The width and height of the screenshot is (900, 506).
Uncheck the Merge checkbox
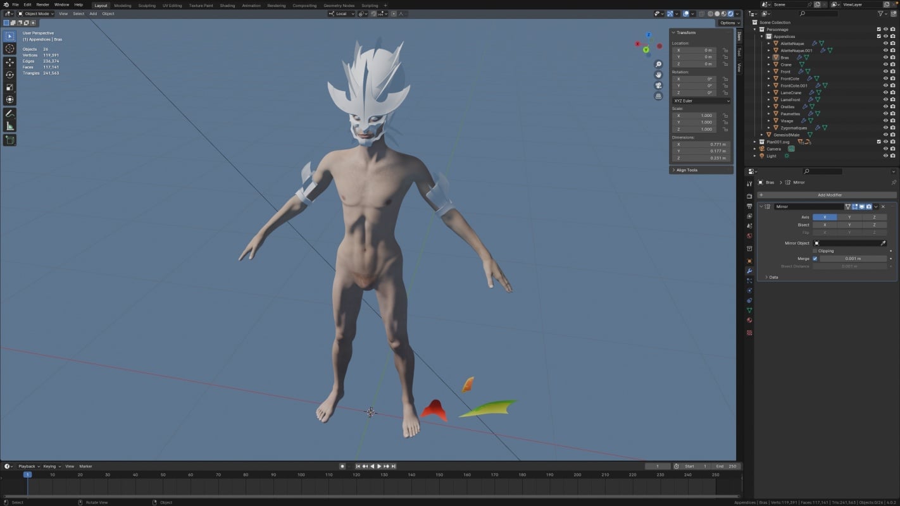pyautogui.click(x=815, y=259)
